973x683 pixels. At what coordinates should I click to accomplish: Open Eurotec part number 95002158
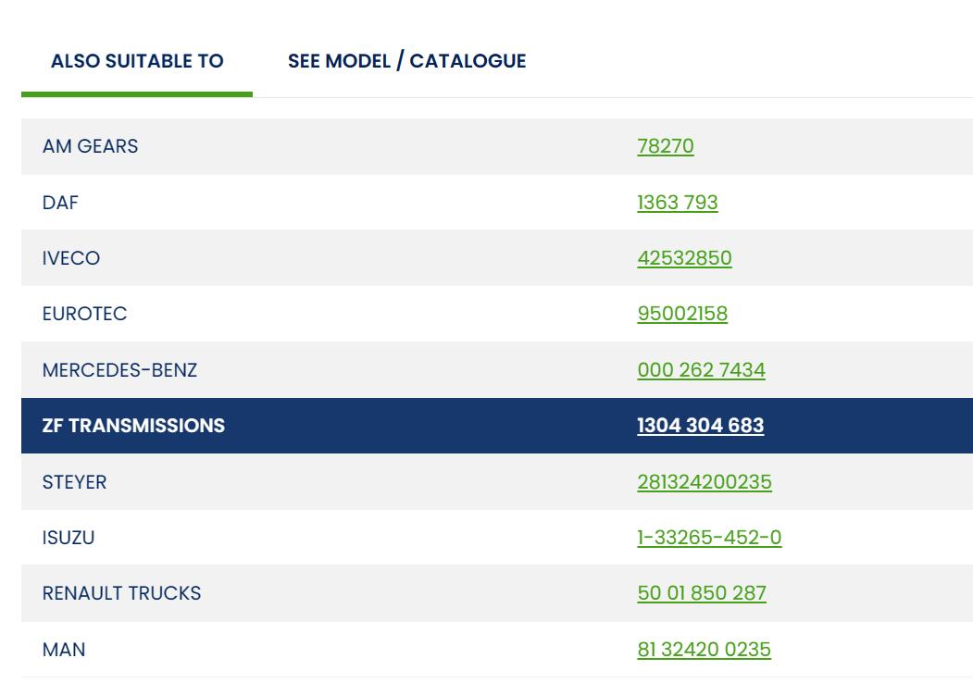click(x=682, y=314)
